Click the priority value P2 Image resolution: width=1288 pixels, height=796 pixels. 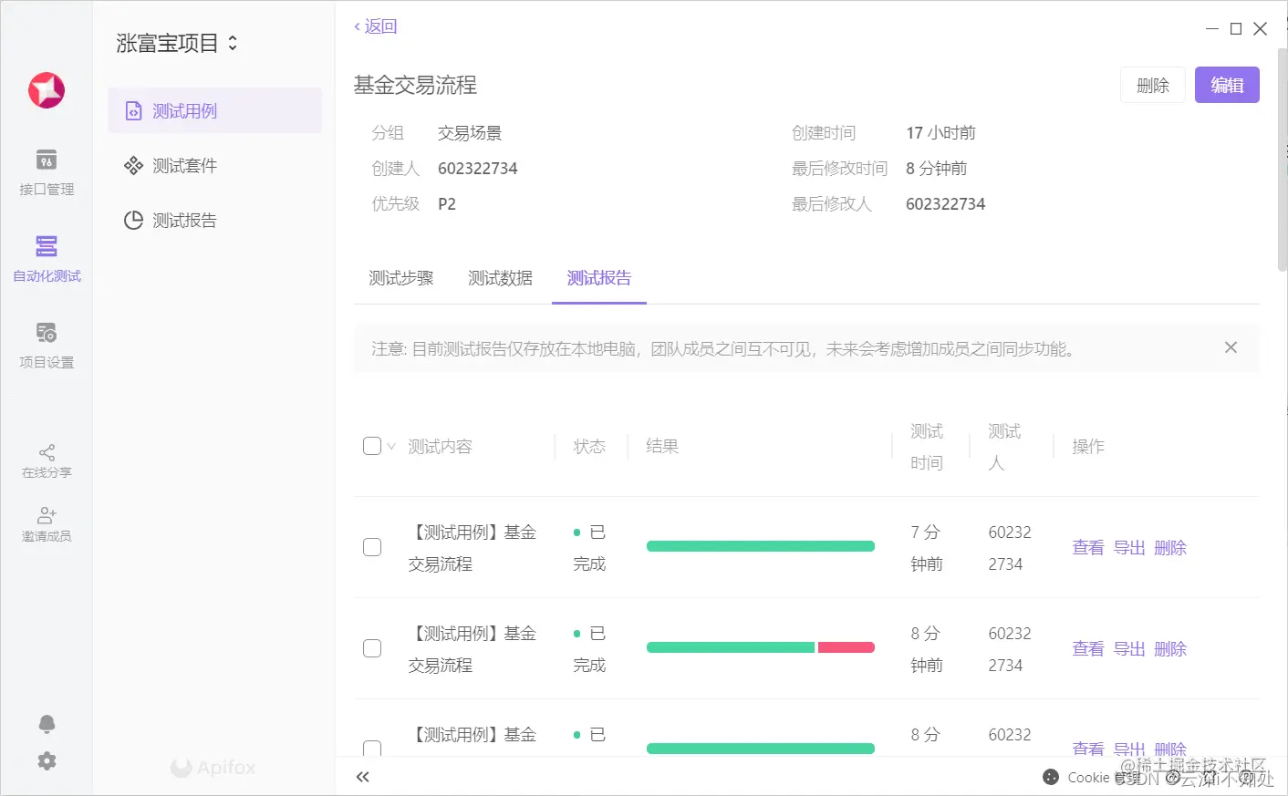pyautogui.click(x=447, y=204)
